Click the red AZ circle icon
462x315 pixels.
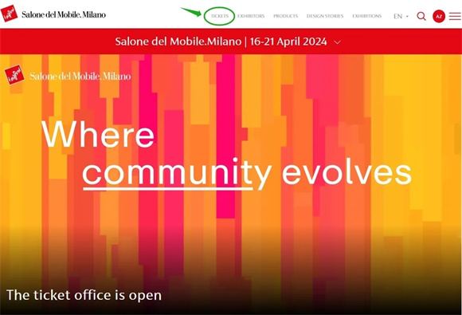pyautogui.click(x=439, y=16)
